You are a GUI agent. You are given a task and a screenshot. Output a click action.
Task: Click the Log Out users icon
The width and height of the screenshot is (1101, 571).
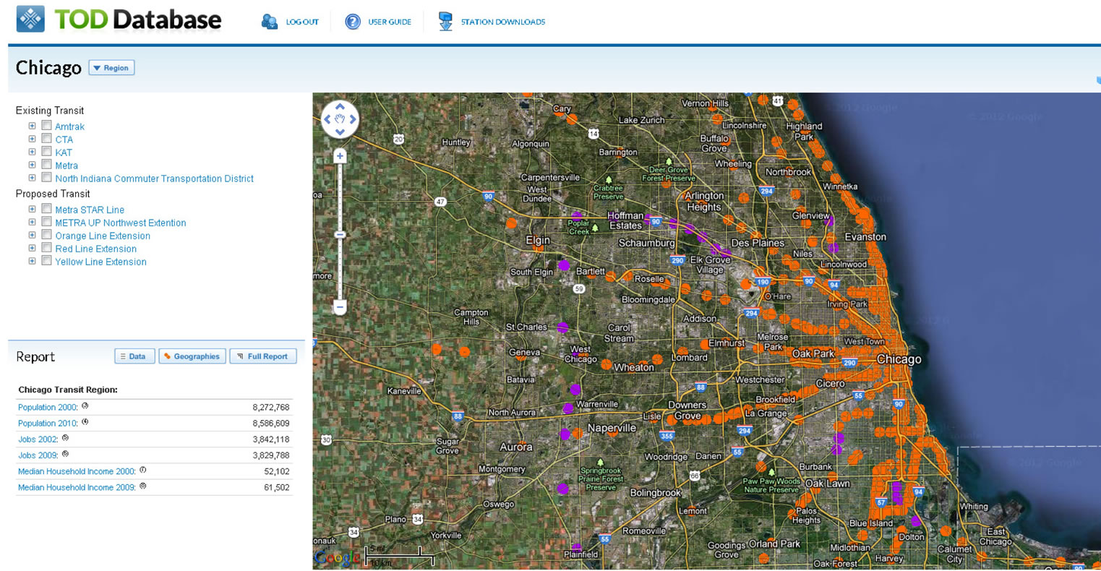[x=267, y=22]
